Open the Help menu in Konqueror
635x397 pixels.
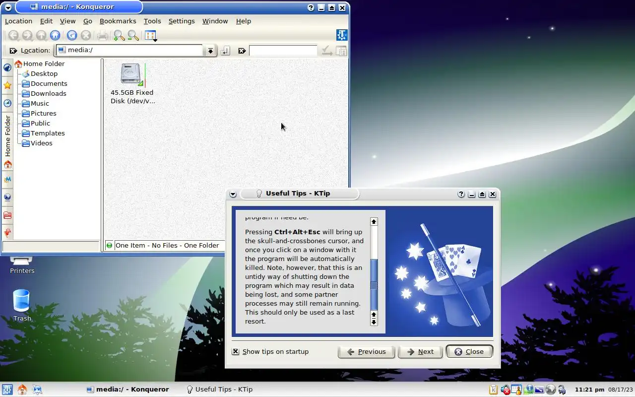tap(243, 21)
